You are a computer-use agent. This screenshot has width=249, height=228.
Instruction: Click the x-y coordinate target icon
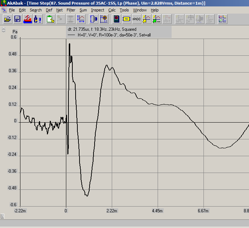(104, 19)
